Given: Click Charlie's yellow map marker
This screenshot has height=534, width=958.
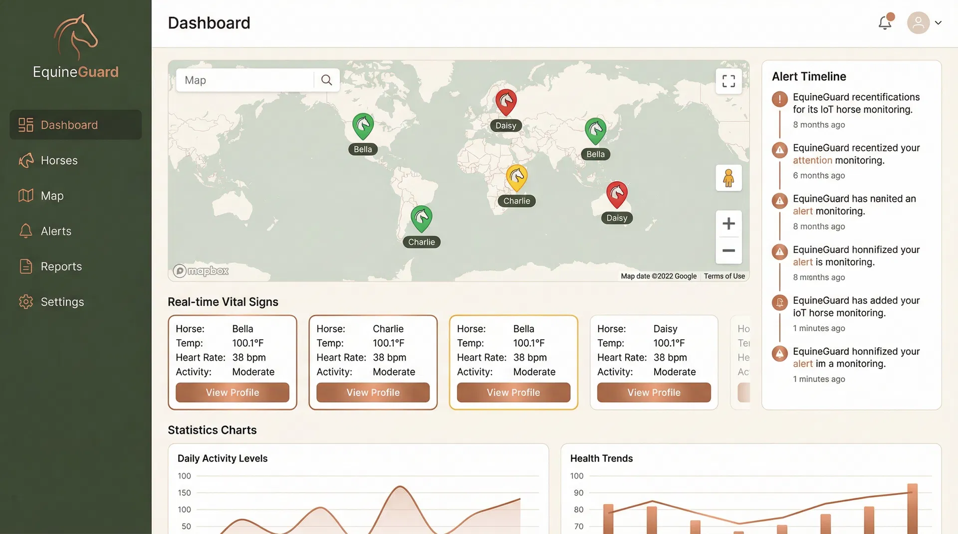Looking at the screenshot, I should [516, 178].
